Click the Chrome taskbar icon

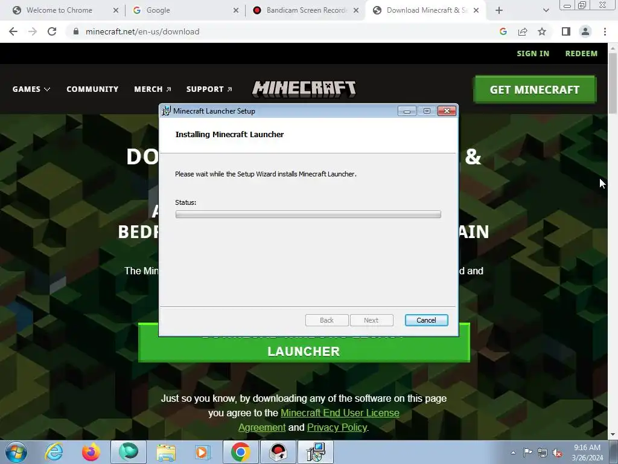241,452
